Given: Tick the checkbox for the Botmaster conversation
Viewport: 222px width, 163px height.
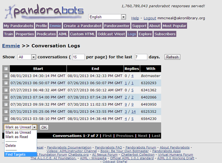Looking at the screenshot, I should coord(6,76).
